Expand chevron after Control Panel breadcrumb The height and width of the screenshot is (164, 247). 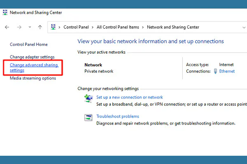coord(93,27)
